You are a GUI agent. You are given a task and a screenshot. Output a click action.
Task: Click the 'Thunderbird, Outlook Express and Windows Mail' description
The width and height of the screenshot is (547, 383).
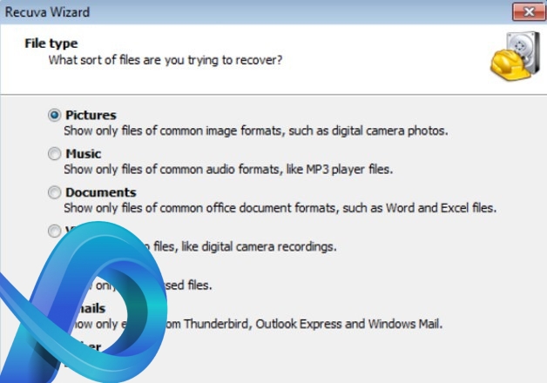coord(313,324)
